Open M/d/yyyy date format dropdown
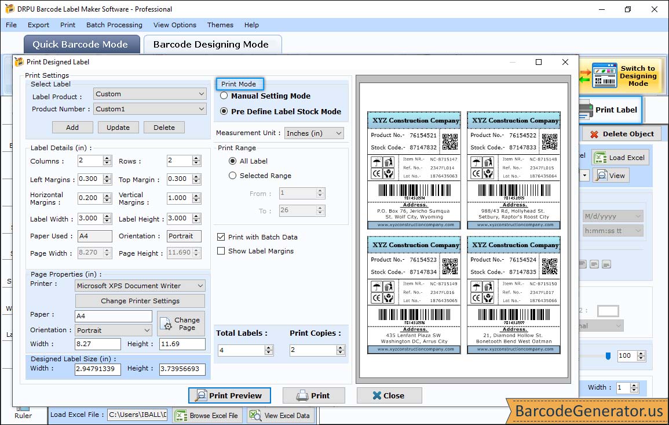The width and height of the screenshot is (669, 425). point(613,216)
